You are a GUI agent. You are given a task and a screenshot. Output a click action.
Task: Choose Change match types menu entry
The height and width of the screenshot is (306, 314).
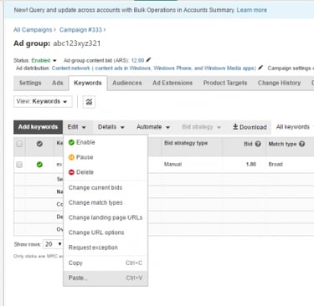click(95, 202)
